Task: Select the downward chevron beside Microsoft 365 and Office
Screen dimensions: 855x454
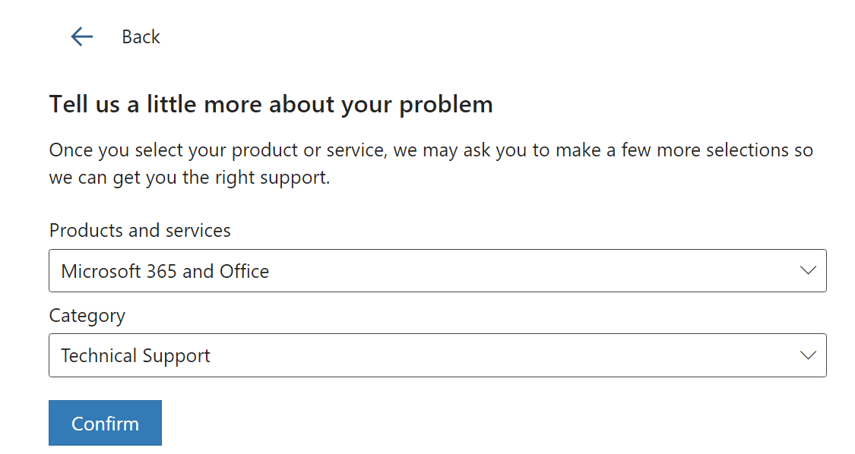Action: point(807,270)
